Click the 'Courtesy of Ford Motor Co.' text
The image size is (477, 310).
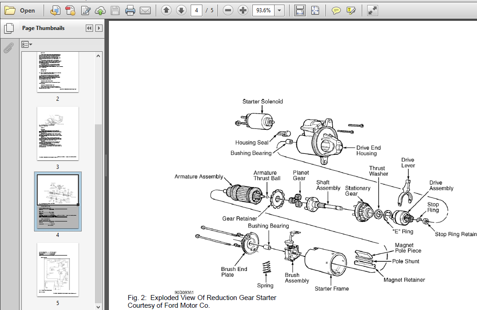tap(168, 305)
